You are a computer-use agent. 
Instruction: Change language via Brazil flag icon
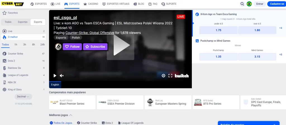click(x=249, y=4)
